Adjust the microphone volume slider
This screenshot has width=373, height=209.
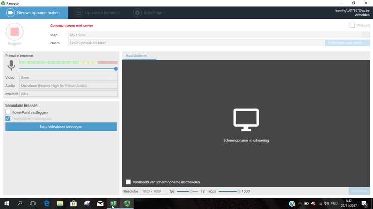[116, 69]
